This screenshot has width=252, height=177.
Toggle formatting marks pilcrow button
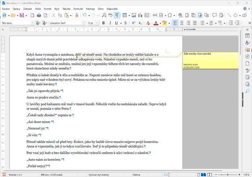coord(117,15)
